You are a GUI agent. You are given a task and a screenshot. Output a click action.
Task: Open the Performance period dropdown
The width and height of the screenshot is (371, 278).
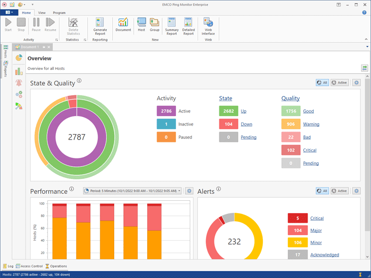coord(132,191)
